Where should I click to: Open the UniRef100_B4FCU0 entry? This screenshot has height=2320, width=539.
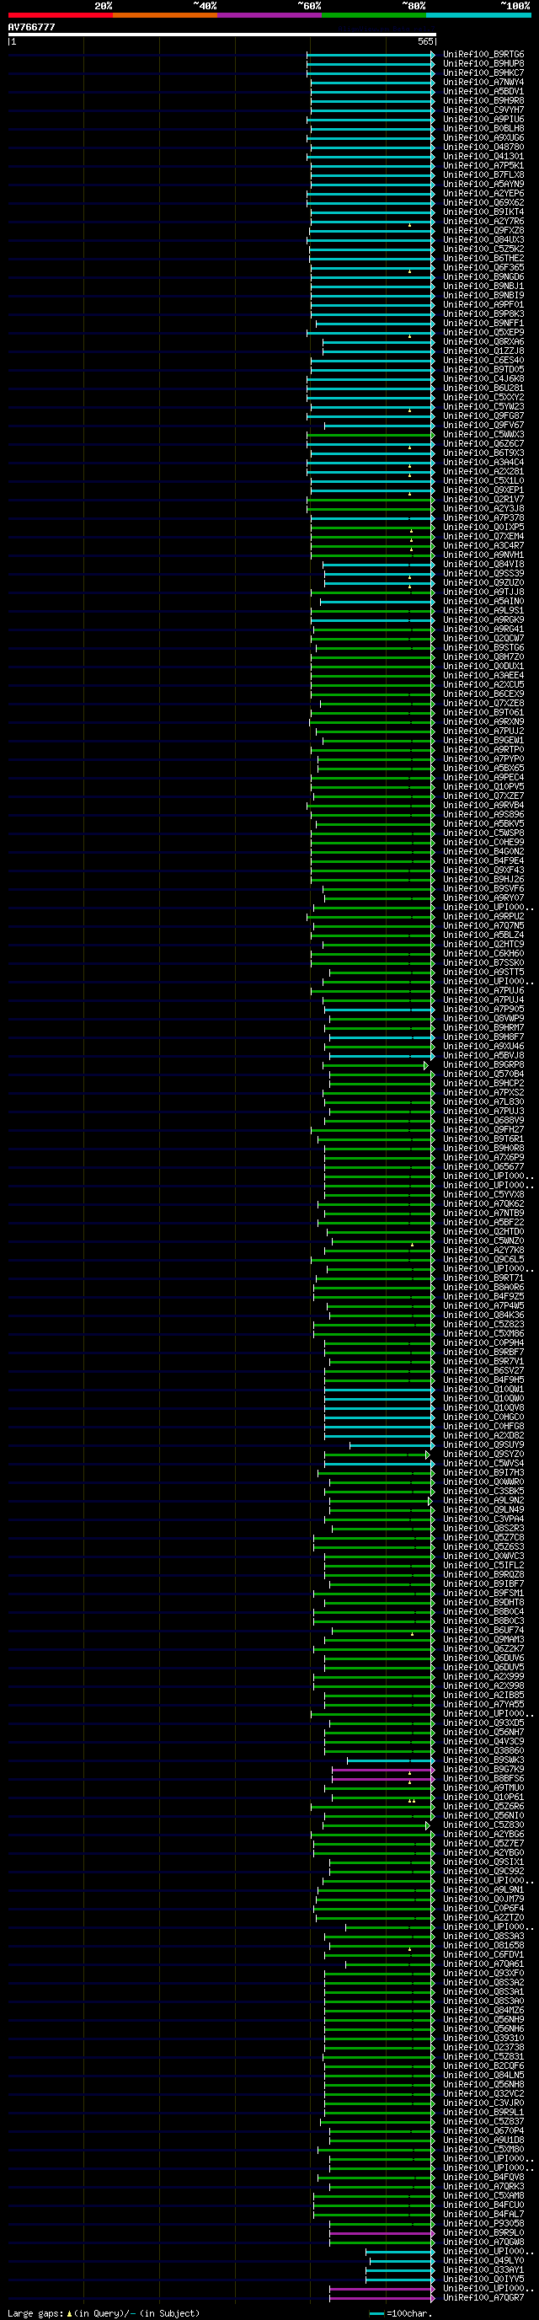pos(483,2205)
